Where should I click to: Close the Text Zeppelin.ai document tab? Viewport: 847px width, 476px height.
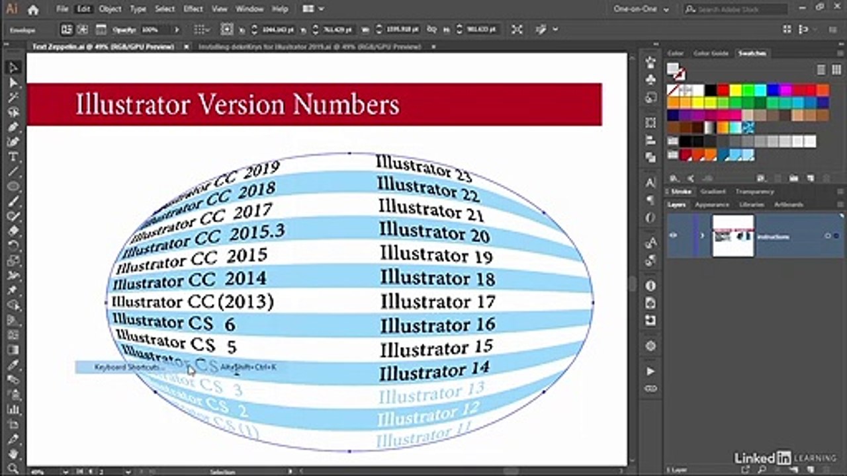186,47
